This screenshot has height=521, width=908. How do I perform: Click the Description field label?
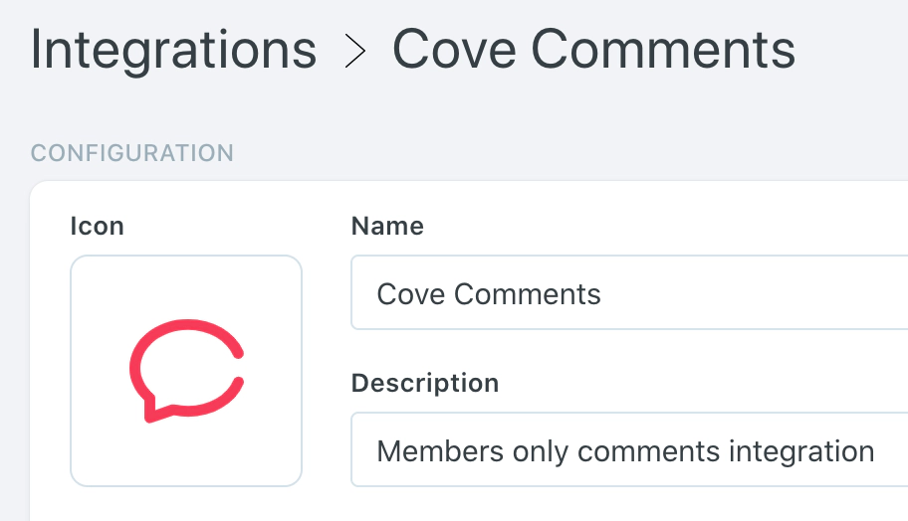pos(425,383)
